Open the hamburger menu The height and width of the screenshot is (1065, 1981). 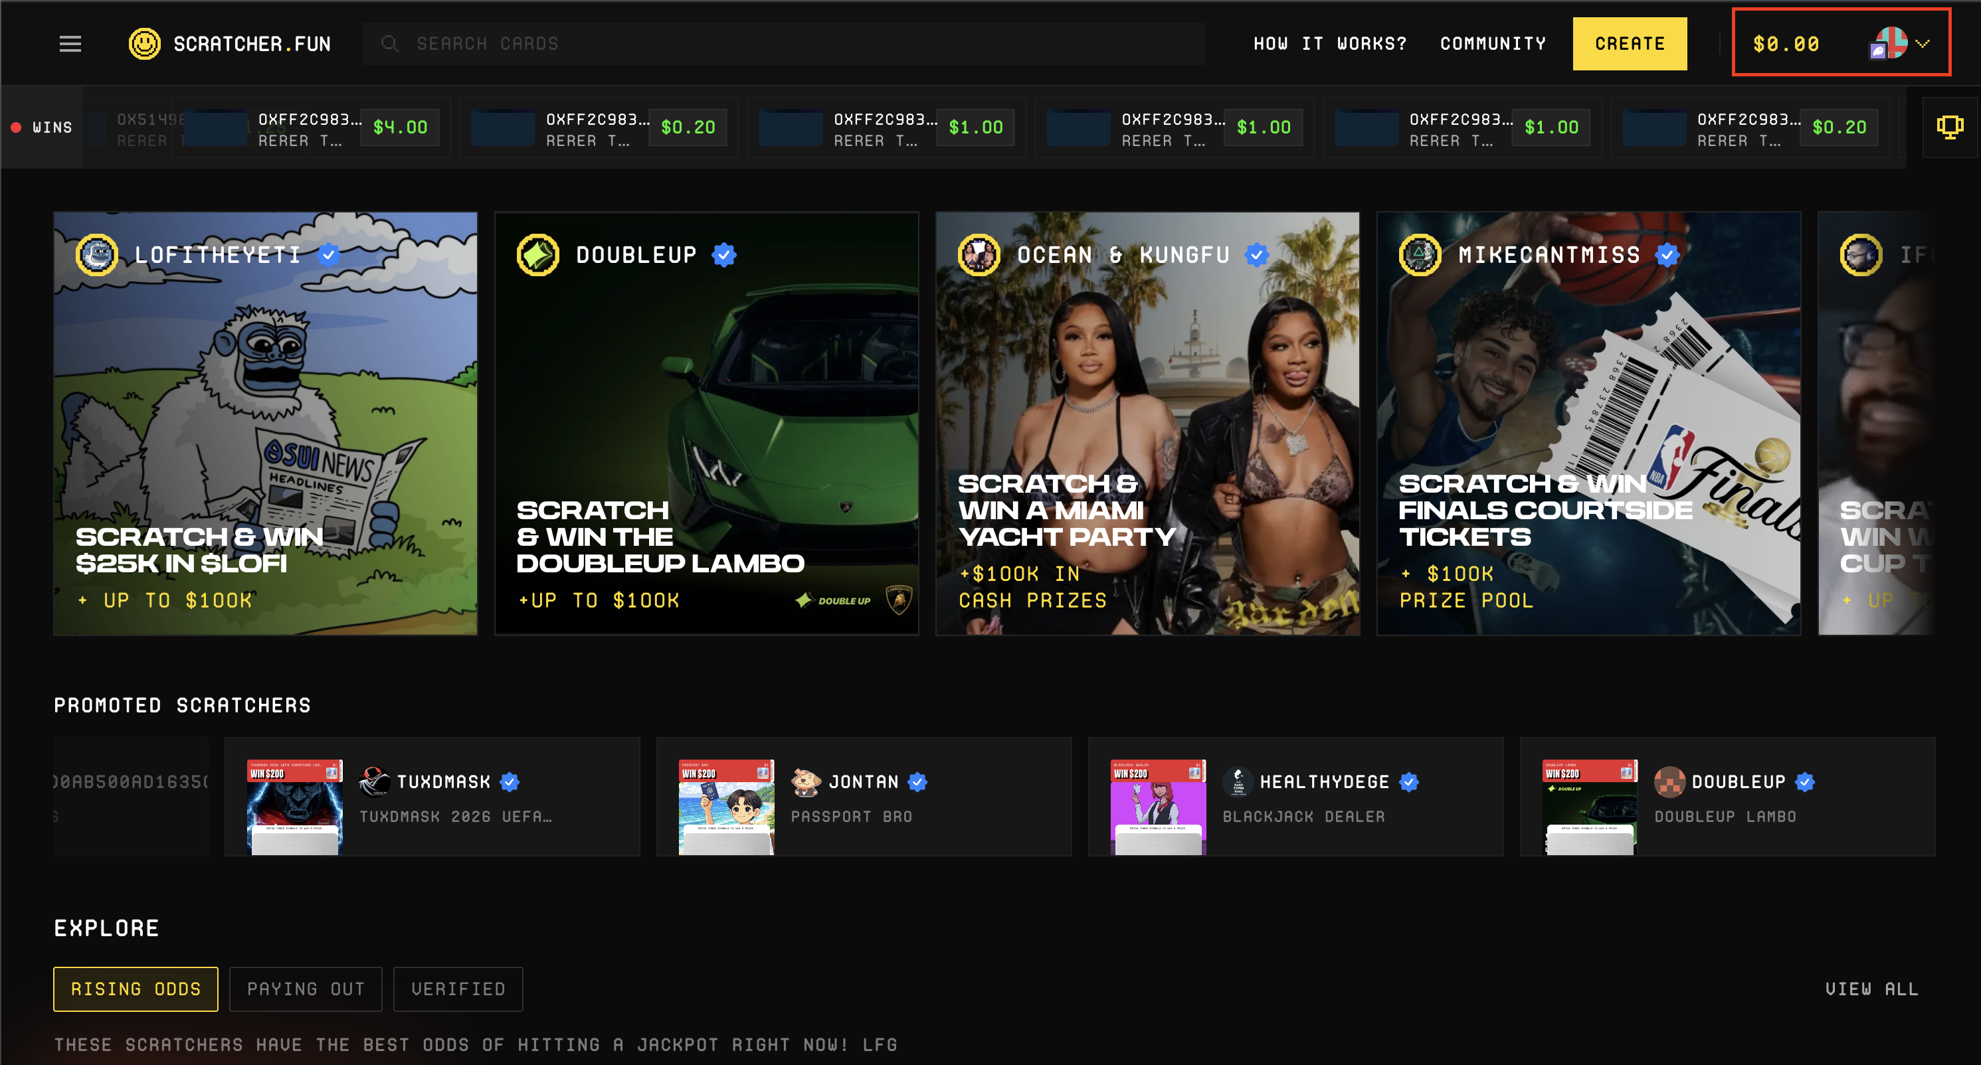pyautogui.click(x=70, y=44)
